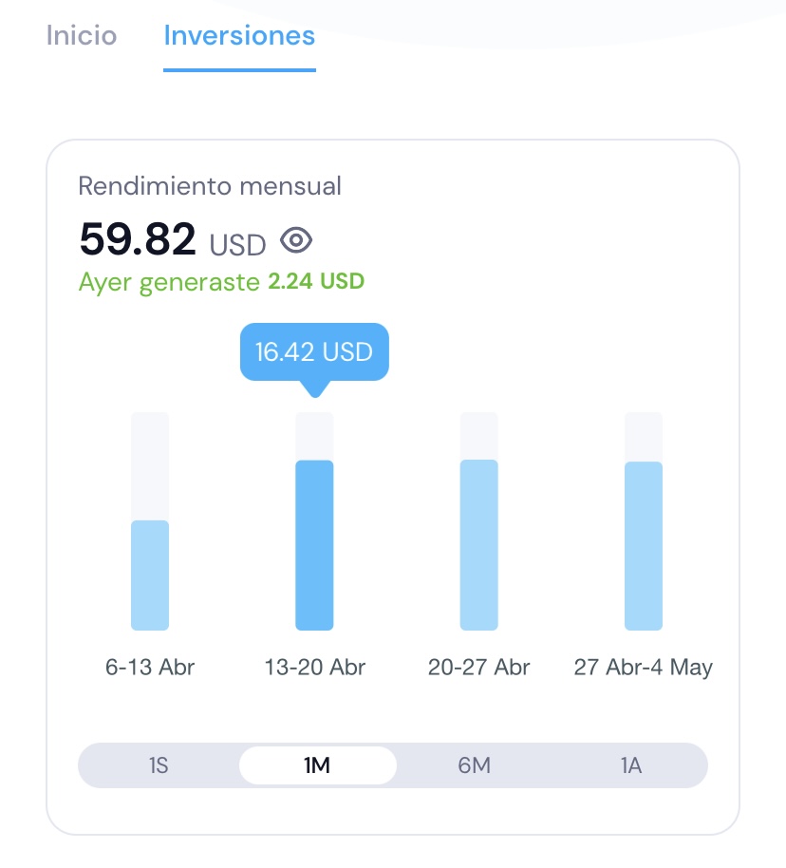Open the Inversiones tab
Image resolution: width=786 pixels, height=868 pixels.
[239, 35]
